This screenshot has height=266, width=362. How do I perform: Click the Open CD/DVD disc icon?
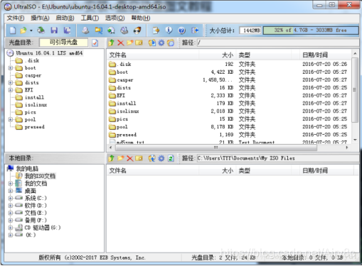click(41, 31)
